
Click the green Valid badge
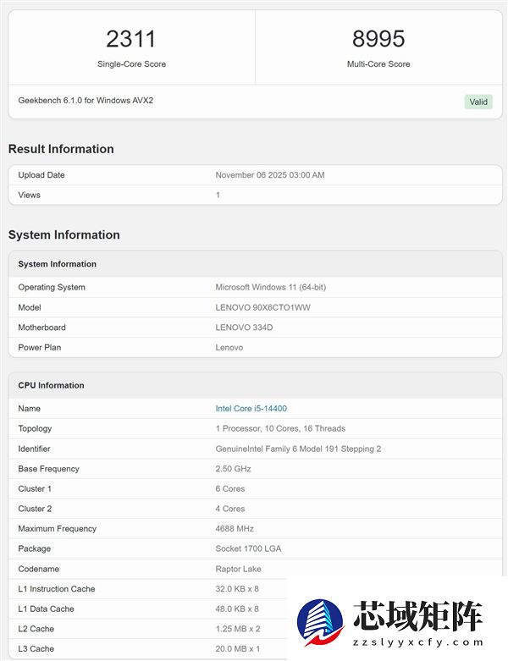coord(478,102)
